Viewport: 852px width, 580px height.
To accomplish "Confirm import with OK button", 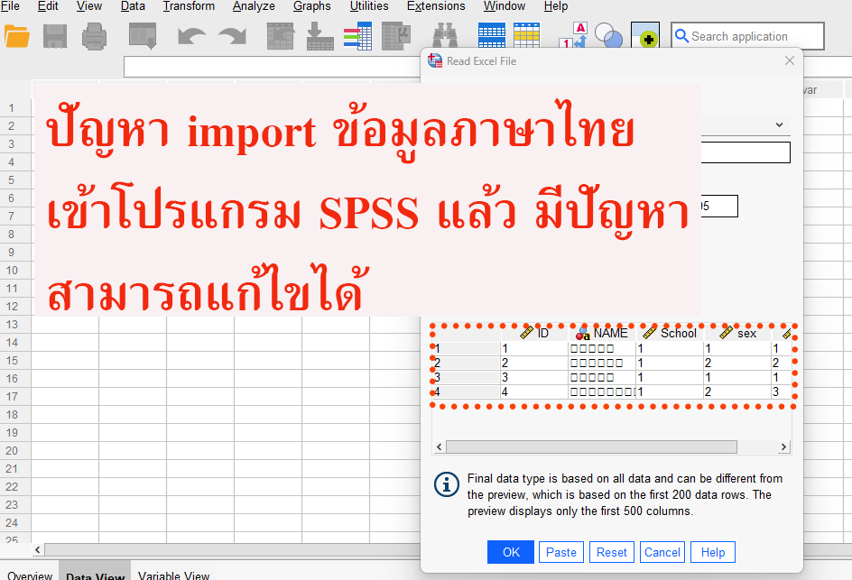I will pos(511,552).
